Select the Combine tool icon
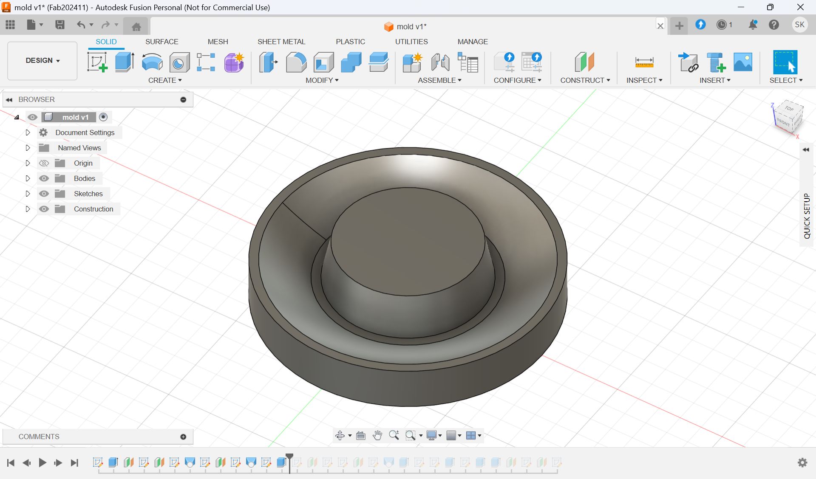This screenshot has height=479, width=816. click(x=351, y=62)
